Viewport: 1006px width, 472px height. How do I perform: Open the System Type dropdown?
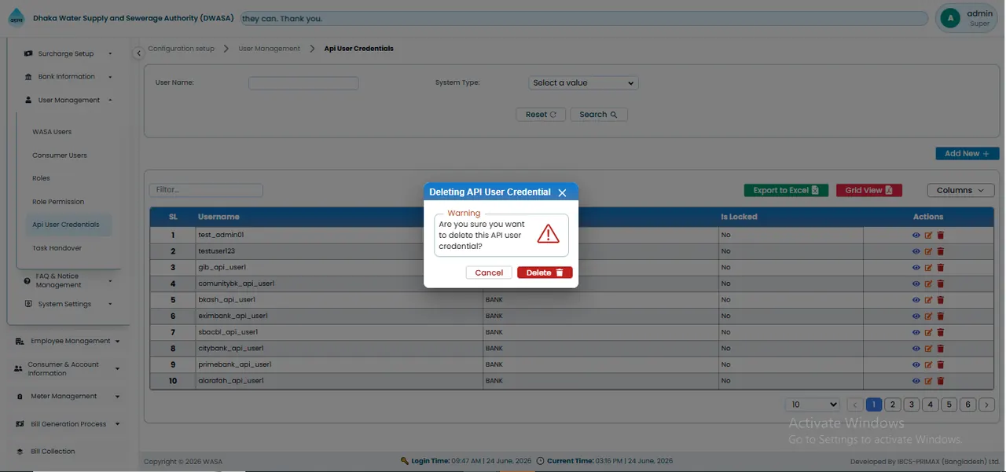pyautogui.click(x=583, y=82)
